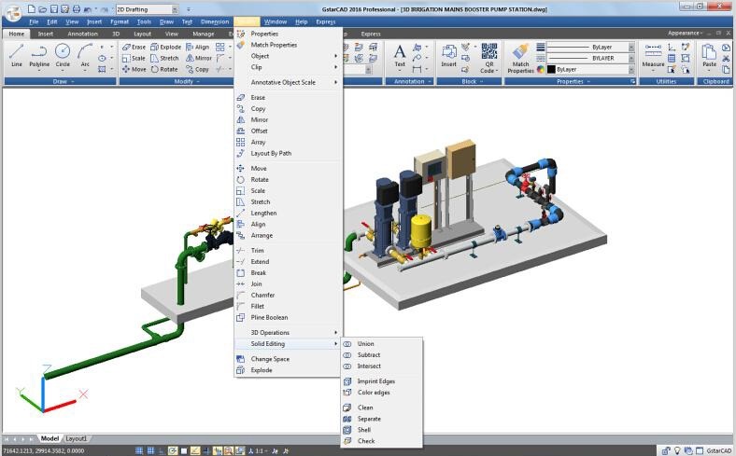This screenshot has width=736, height=456.
Task: Toggle the grid display in status bar
Action: [x=152, y=450]
